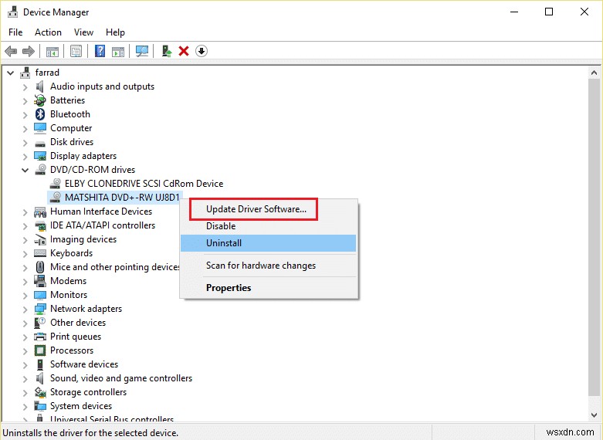The image size is (603, 440).
Task: Select ELBY CLONEDRIVE SCSI CdRom Device
Action: pos(144,184)
